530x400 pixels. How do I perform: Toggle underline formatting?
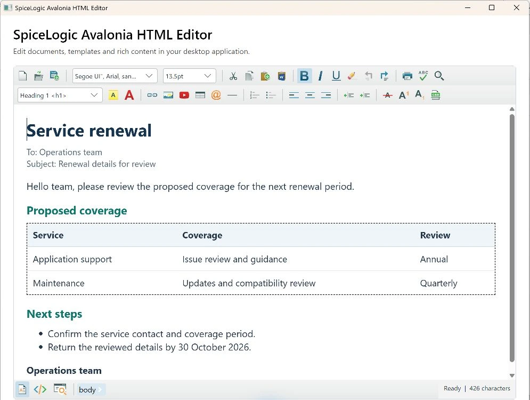point(336,76)
